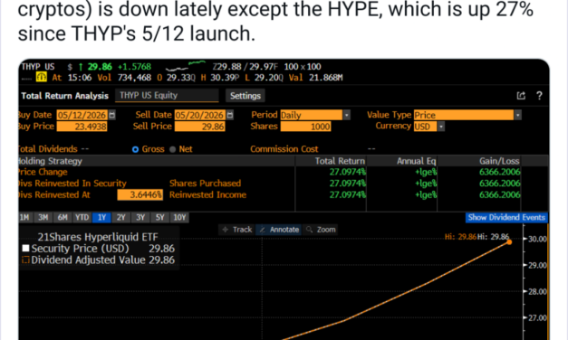Select the Gross radio button
Screen dimensions: 568x340
coord(136,149)
